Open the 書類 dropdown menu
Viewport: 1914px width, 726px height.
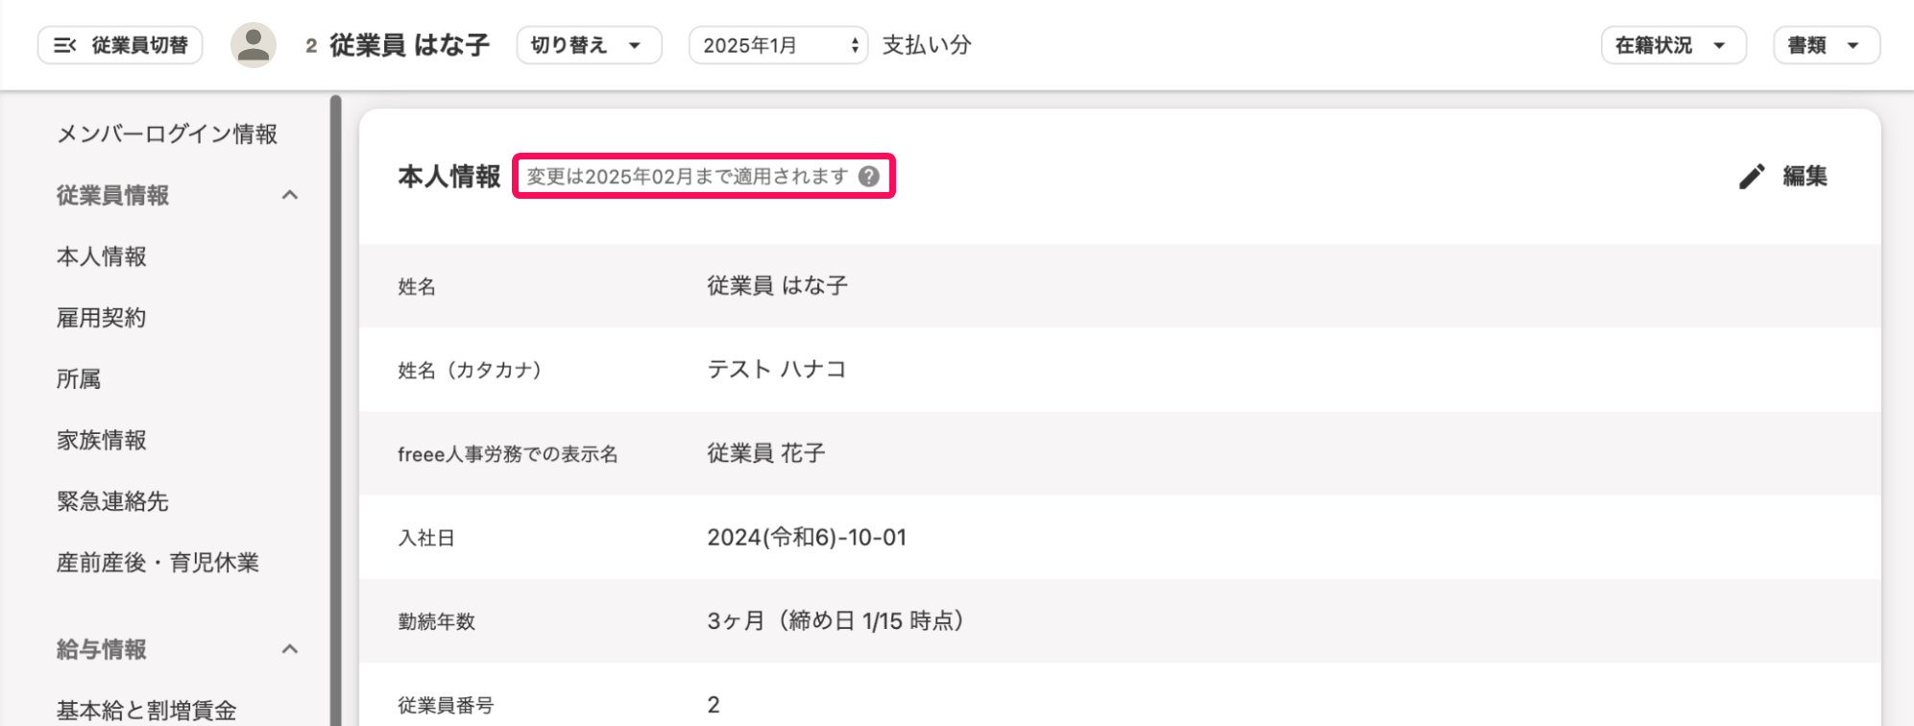[1826, 45]
